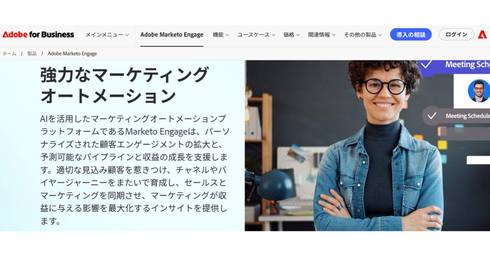
Task: Click the Adobe Marketo Engage breadcrumb
Action: (x=72, y=53)
